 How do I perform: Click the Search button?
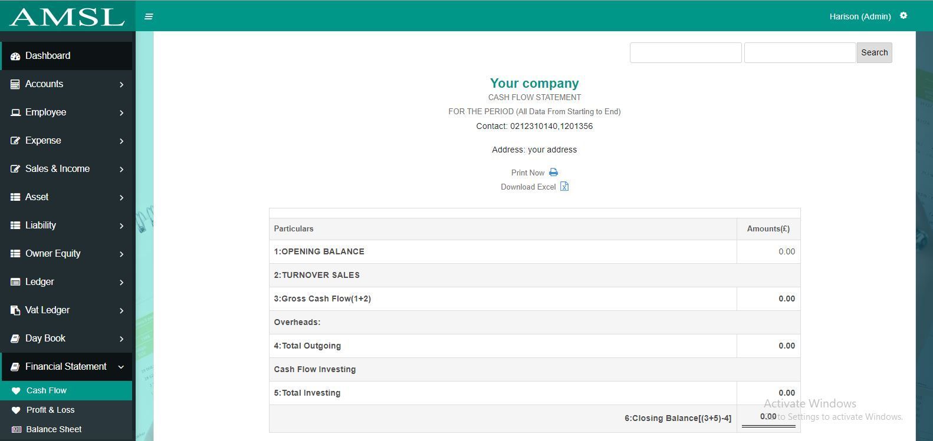pyautogui.click(x=874, y=52)
